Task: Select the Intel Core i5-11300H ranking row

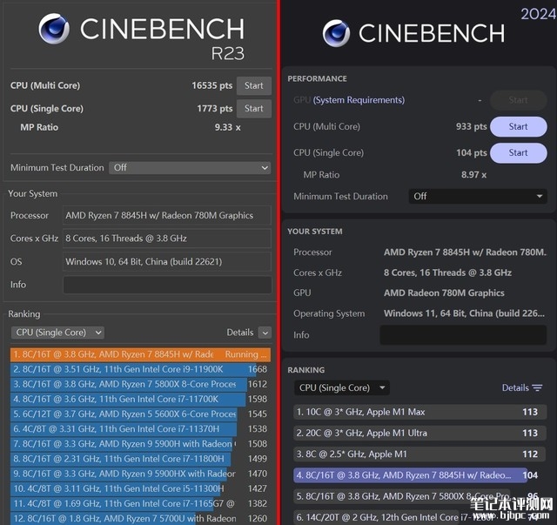Action: (141, 488)
